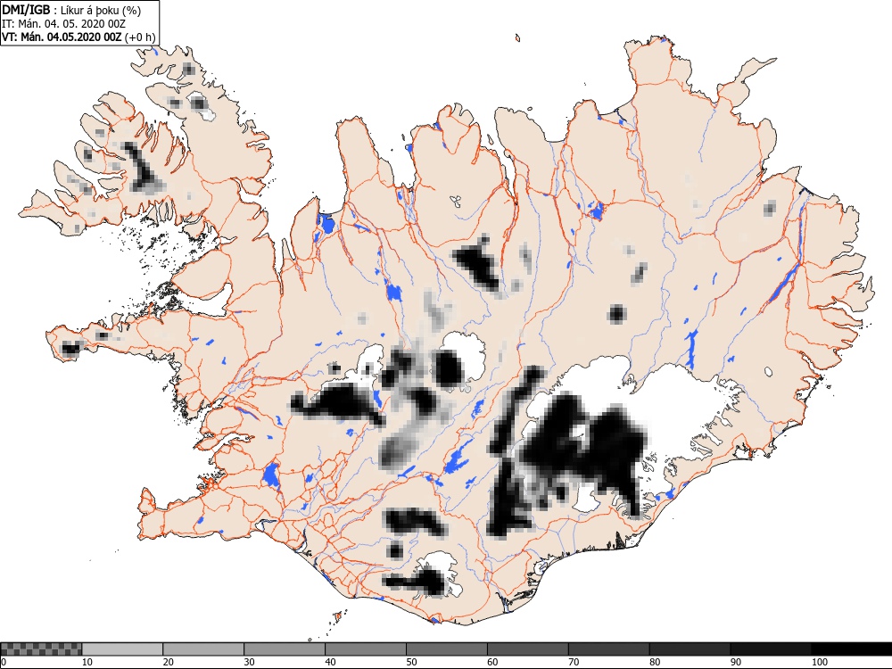Click the 40-50% gray legend segment
The image size is (892, 669).
pyautogui.click(x=366, y=649)
